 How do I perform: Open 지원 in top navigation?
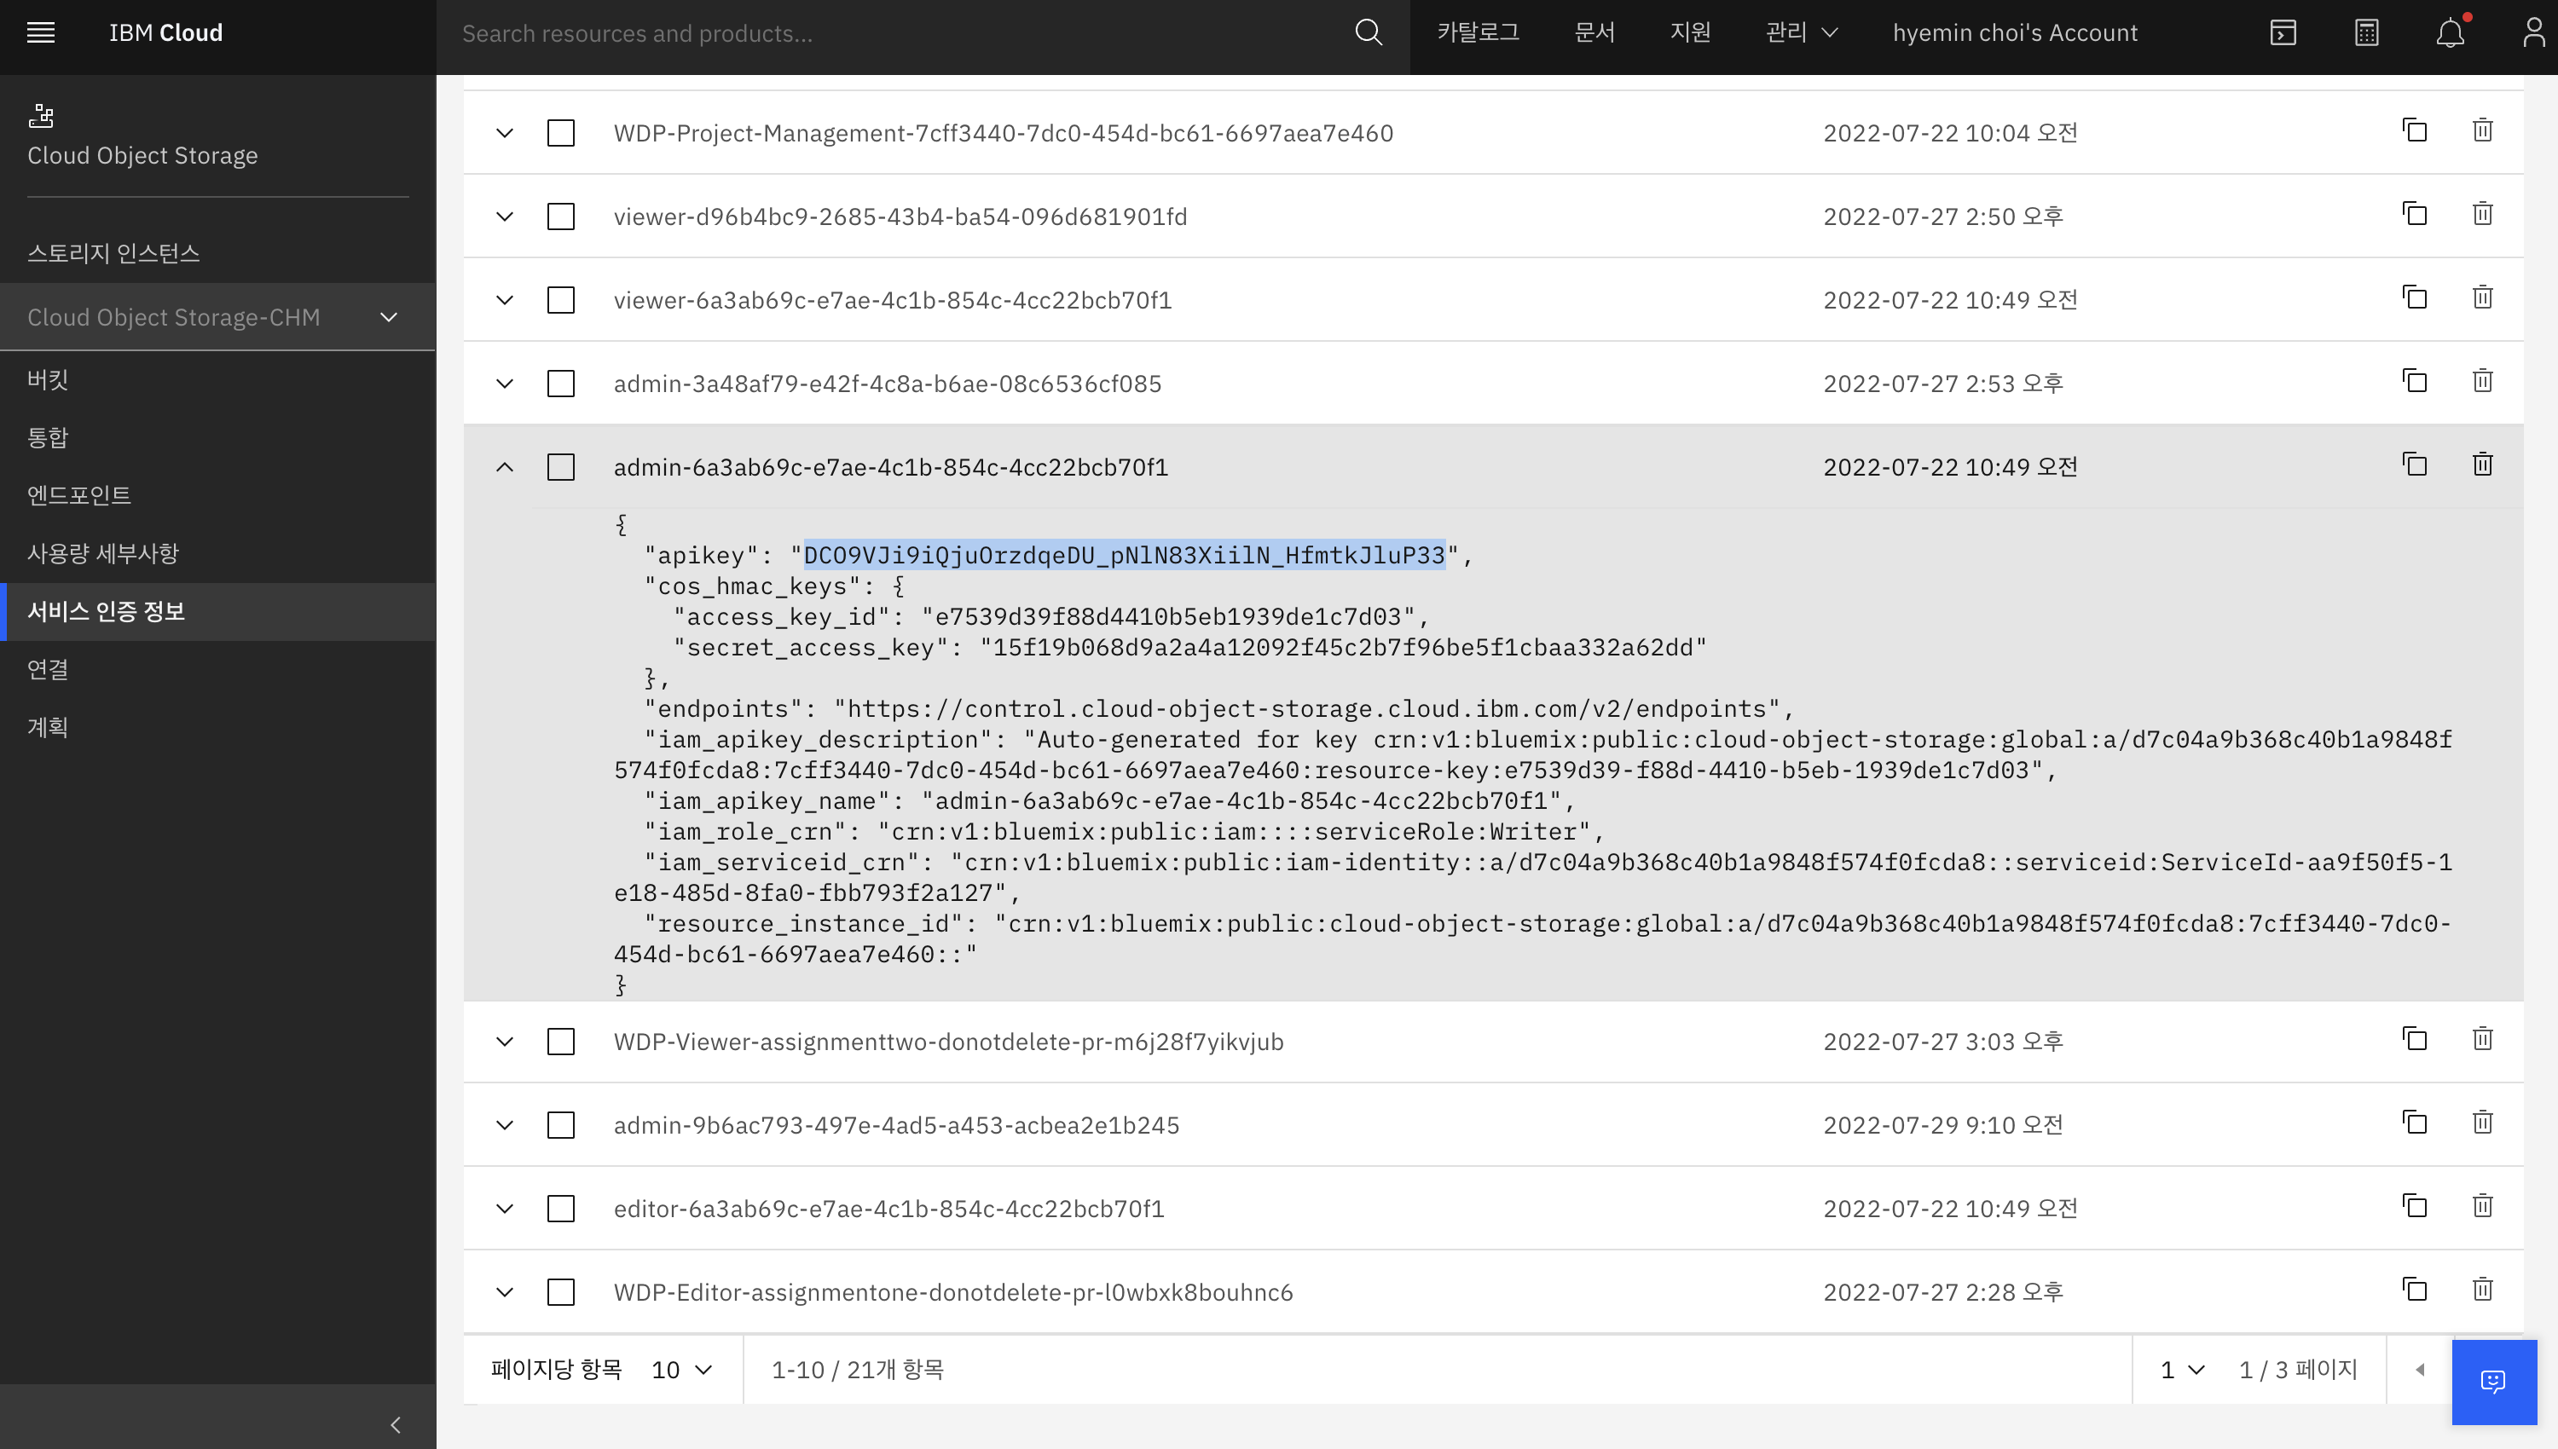[x=1690, y=33]
